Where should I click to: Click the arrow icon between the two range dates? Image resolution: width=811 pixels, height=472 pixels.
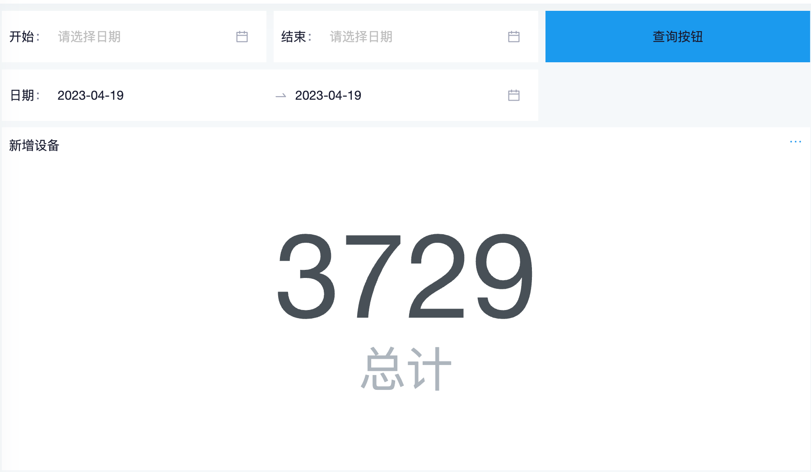pyautogui.click(x=280, y=95)
